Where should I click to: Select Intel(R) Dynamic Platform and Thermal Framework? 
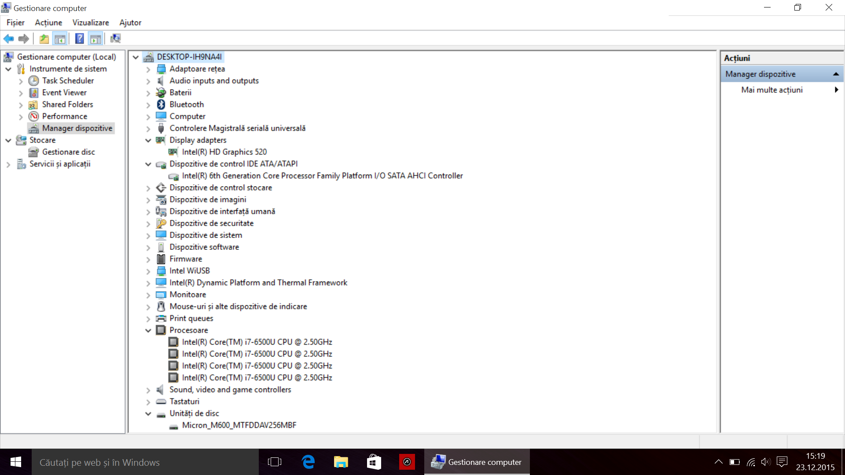tap(258, 282)
